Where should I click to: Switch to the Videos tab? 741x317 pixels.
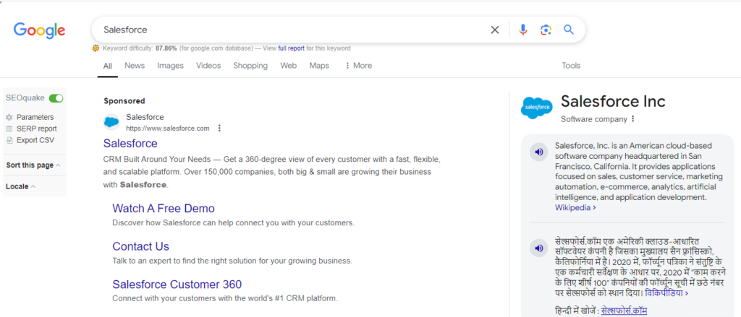point(208,66)
